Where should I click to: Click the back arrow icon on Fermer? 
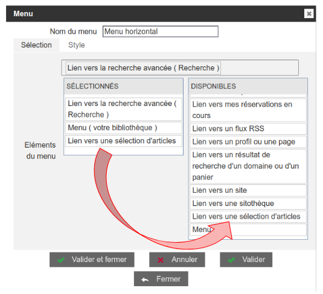[x=146, y=280]
